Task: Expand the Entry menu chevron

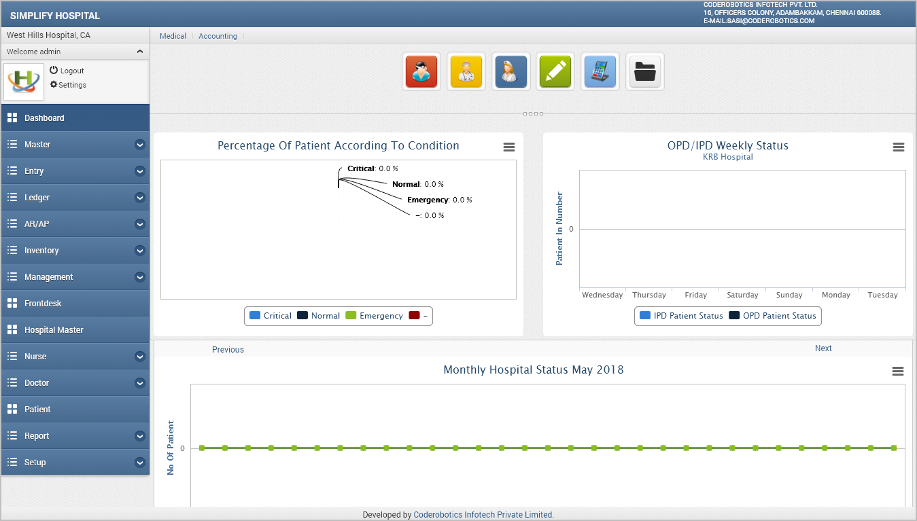Action: pyautogui.click(x=140, y=170)
